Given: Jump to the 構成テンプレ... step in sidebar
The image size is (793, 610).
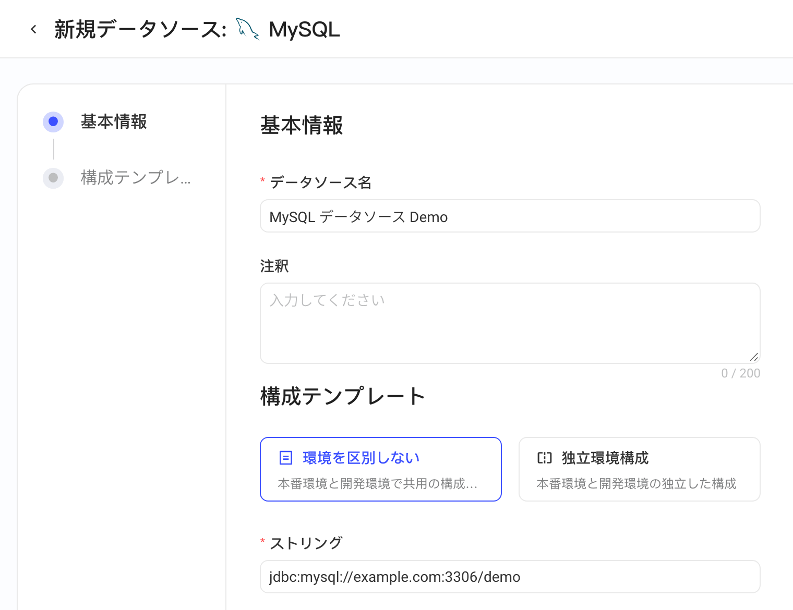Looking at the screenshot, I should point(136,178).
